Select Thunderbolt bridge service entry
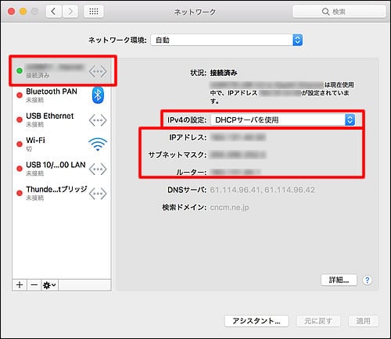The height and width of the screenshot is (339, 391). click(x=62, y=193)
